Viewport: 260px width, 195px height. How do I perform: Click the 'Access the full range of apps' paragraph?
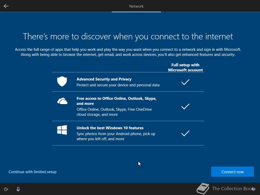click(128, 52)
